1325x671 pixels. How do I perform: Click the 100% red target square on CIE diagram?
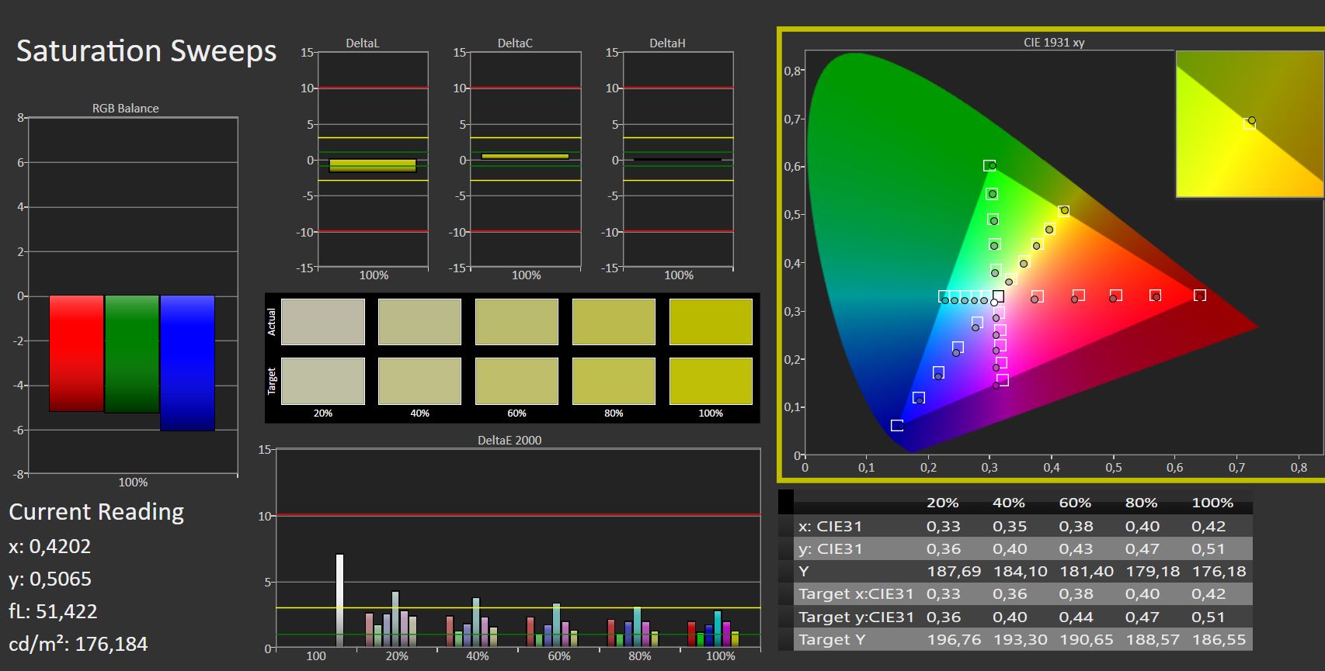pos(1200,296)
